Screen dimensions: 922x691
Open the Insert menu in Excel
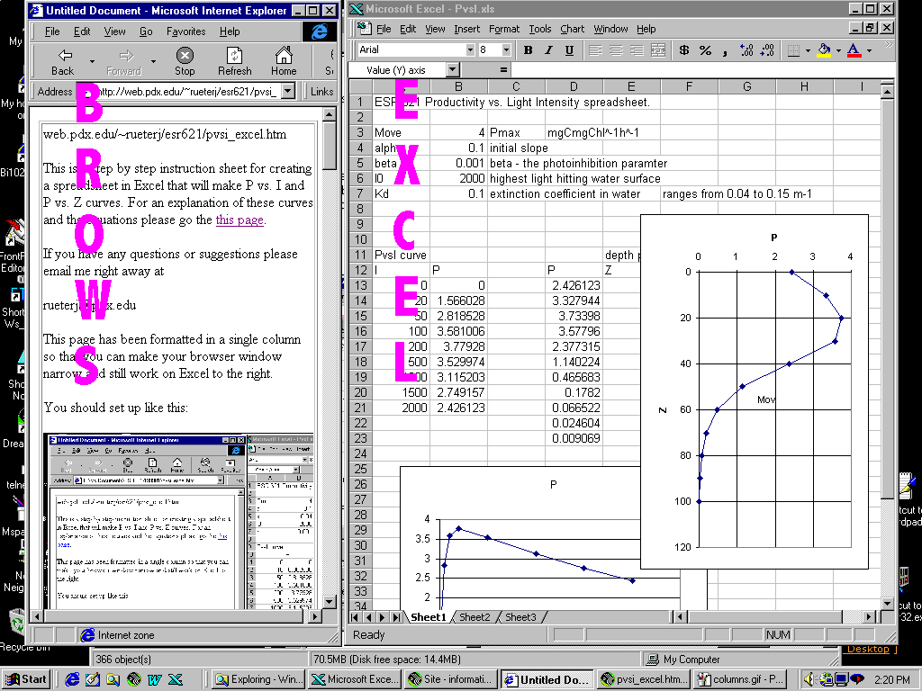(x=467, y=29)
